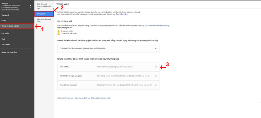Open tạo tài khoản nhiều khách hàng link

coord(157,26)
